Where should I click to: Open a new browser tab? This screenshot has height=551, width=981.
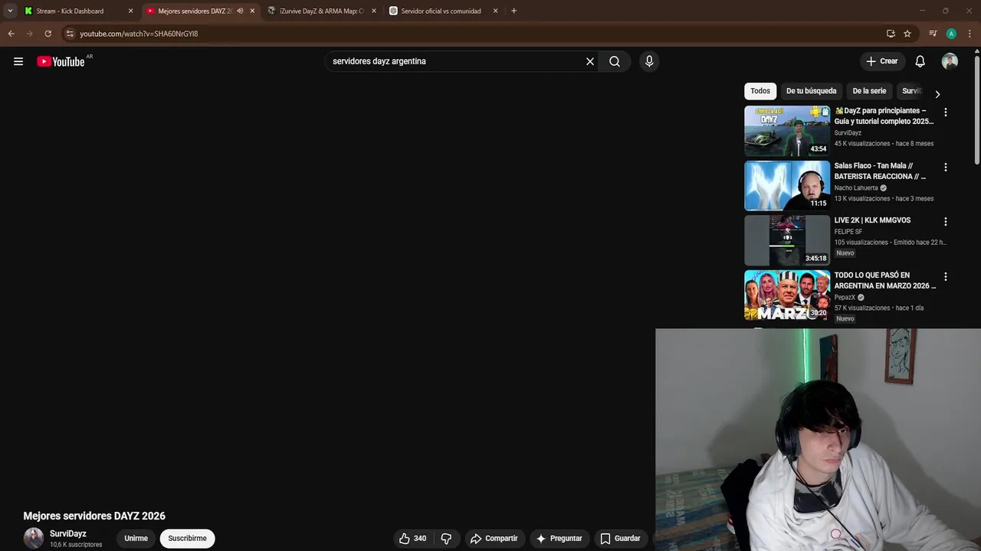(513, 11)
